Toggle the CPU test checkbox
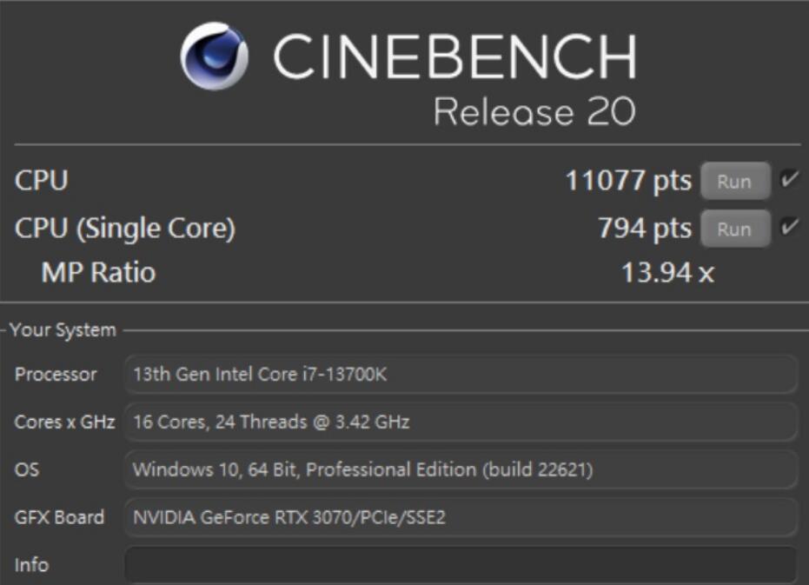Screen dimensions: 809x585 click(790, 180)
